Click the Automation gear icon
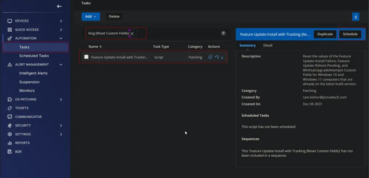The width and height of the screenshot is (369, 178). pos(10,38)
